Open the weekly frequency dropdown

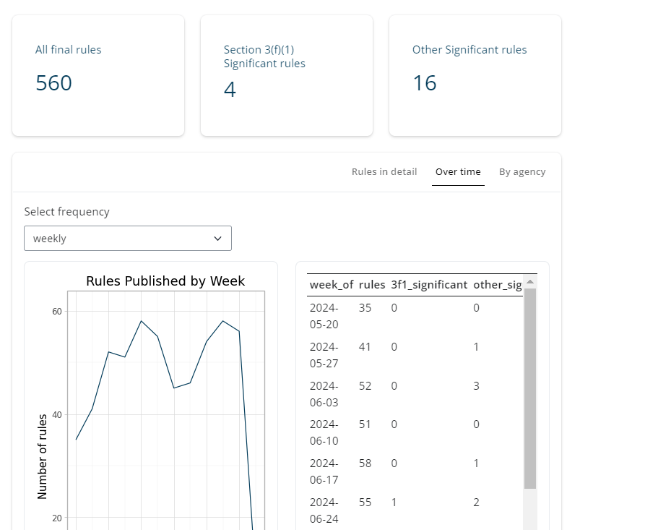pos(127,239)
